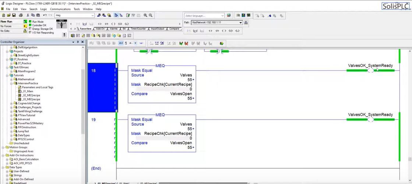Toggle the Energy Storage OK indicator
Viewport: 412px width, 184px height.
click(x=30, y=29)
